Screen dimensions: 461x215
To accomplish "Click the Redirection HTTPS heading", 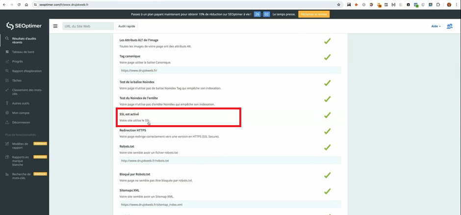I will coord(133,130).
